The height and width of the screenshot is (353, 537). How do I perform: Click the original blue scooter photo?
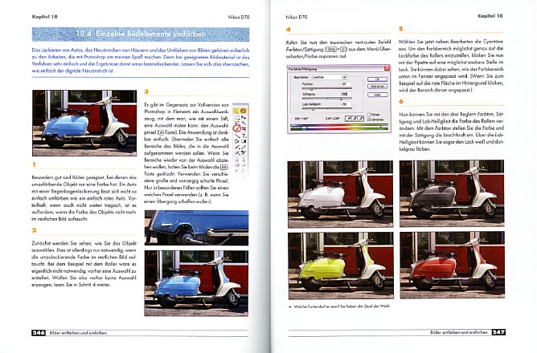tap(84, 123)
